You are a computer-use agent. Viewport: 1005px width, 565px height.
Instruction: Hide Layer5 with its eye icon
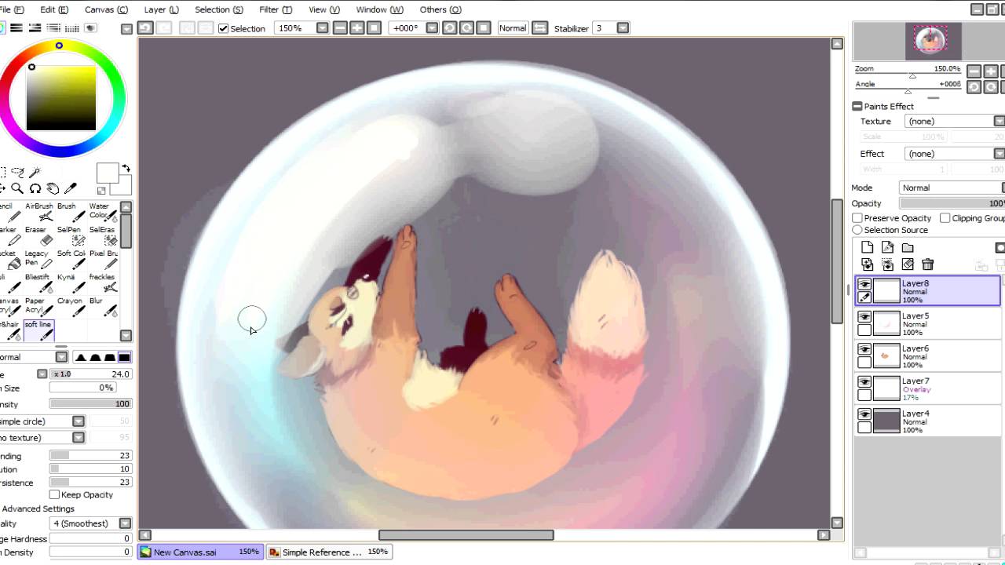coord(864,316)
